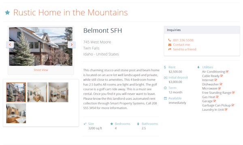
Task: Toggle the Air Conditioning checkbox
Action: 227,72
